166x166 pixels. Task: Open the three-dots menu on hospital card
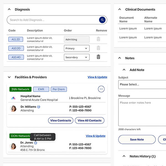click(x=101, y=89)
